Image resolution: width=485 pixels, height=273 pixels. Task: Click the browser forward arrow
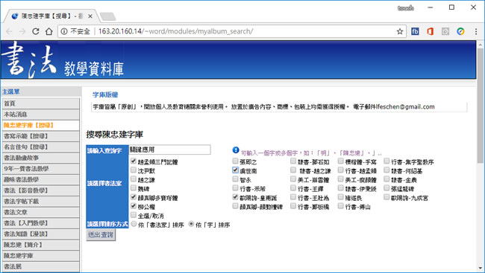[x=22, y=31]
